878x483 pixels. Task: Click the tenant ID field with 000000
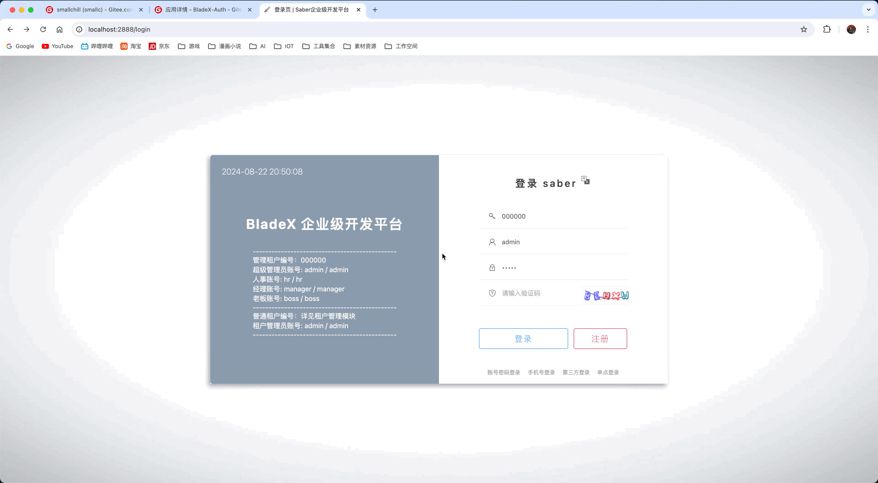pyautogui.click(x=553, y=216)
